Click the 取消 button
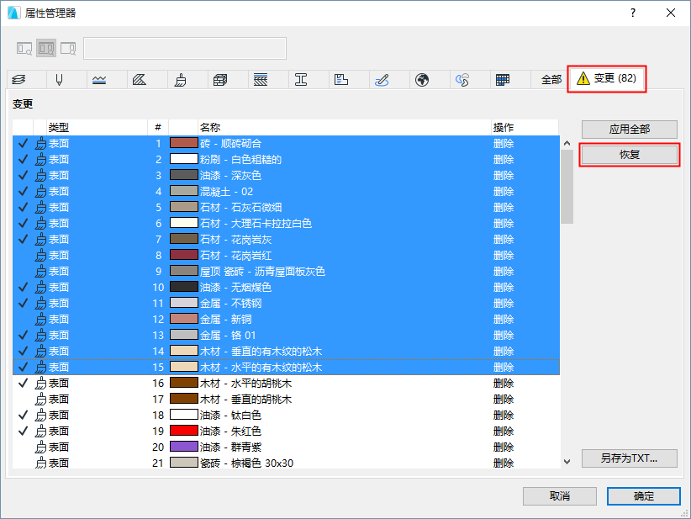The height and width of the screenshot is (519, 691). tap(560, 496)
